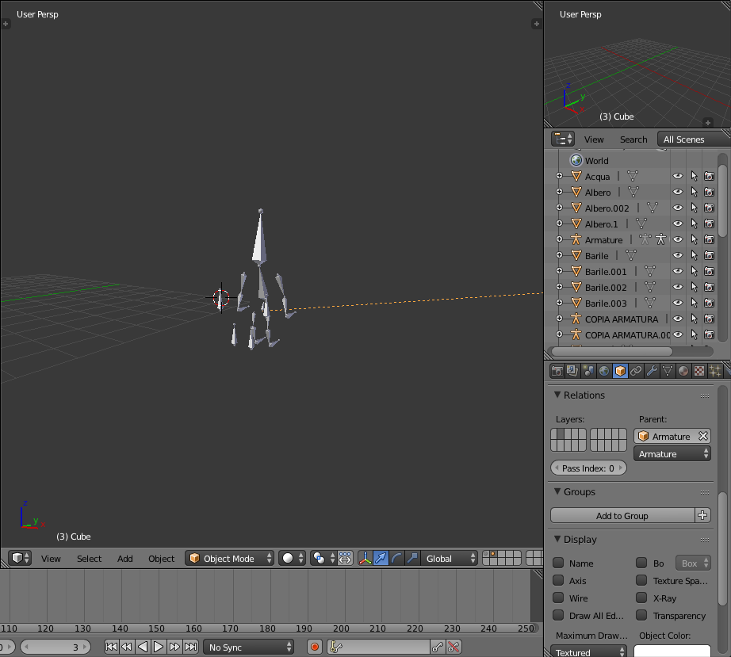
Task: Open the Object Mode dropdown
Action: point(229,558)
